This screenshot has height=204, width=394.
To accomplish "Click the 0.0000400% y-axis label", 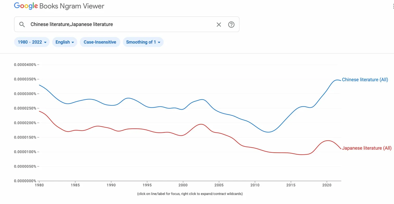I will [25, 65].
